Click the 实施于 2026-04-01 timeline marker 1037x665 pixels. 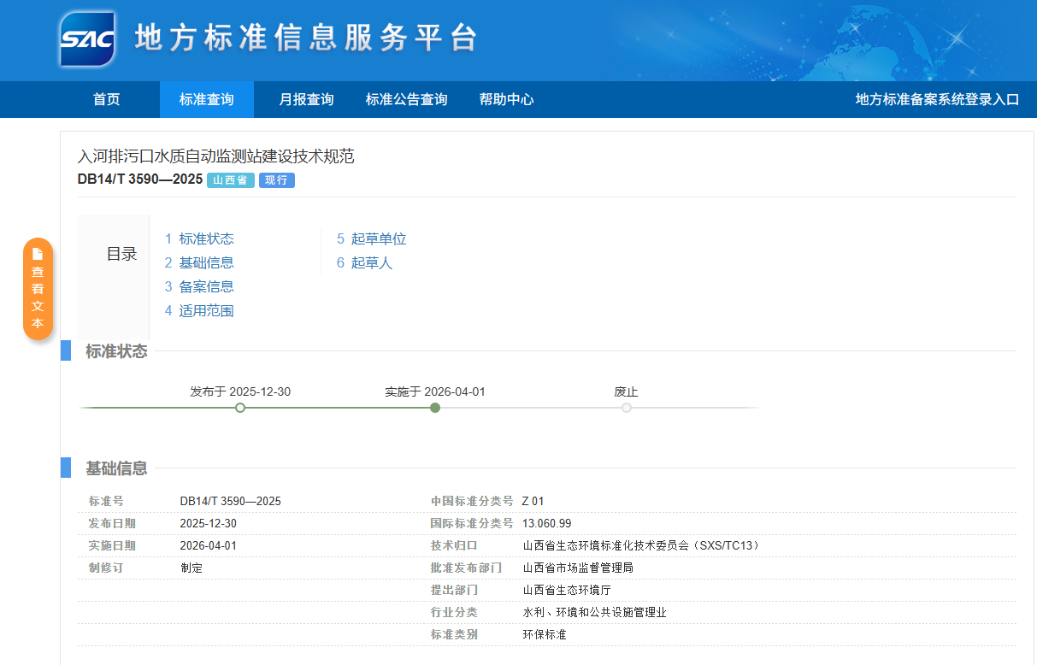[x=435, y=408]
